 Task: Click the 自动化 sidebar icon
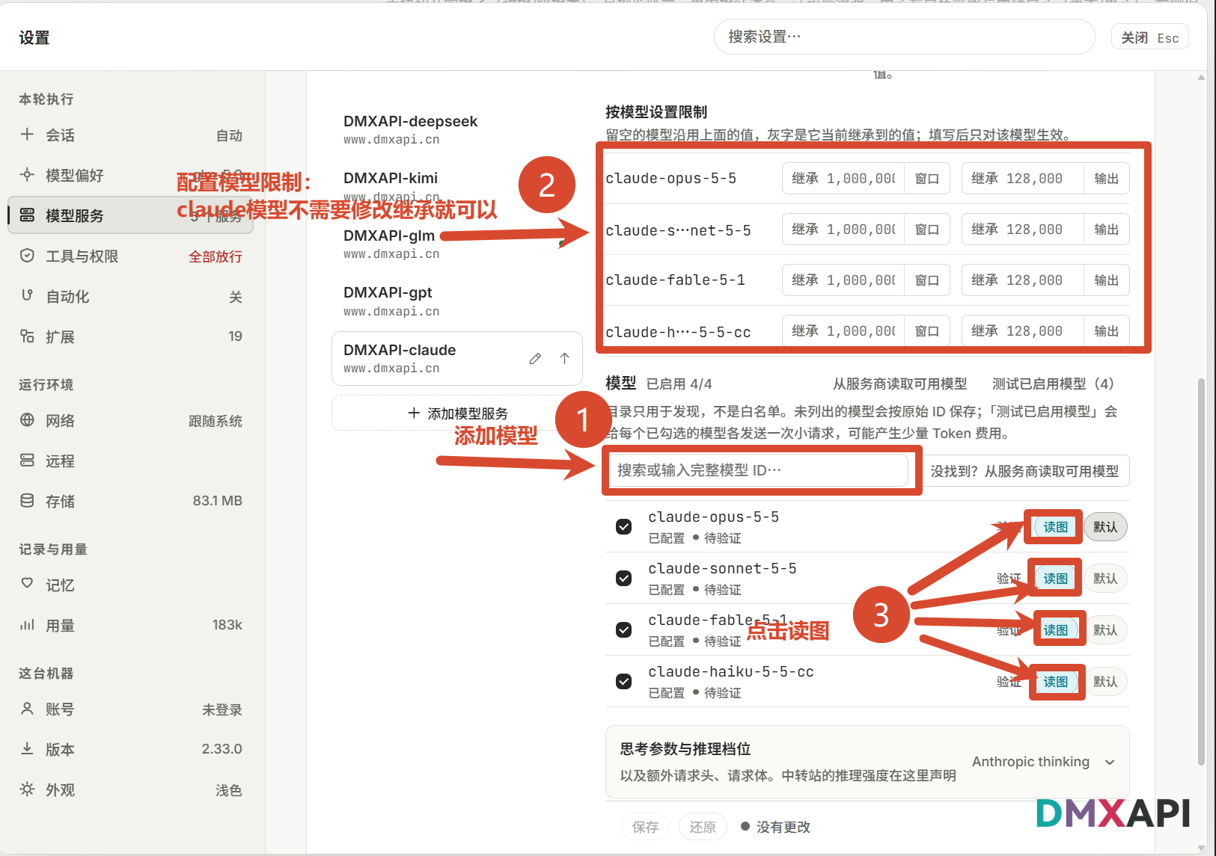27,296
